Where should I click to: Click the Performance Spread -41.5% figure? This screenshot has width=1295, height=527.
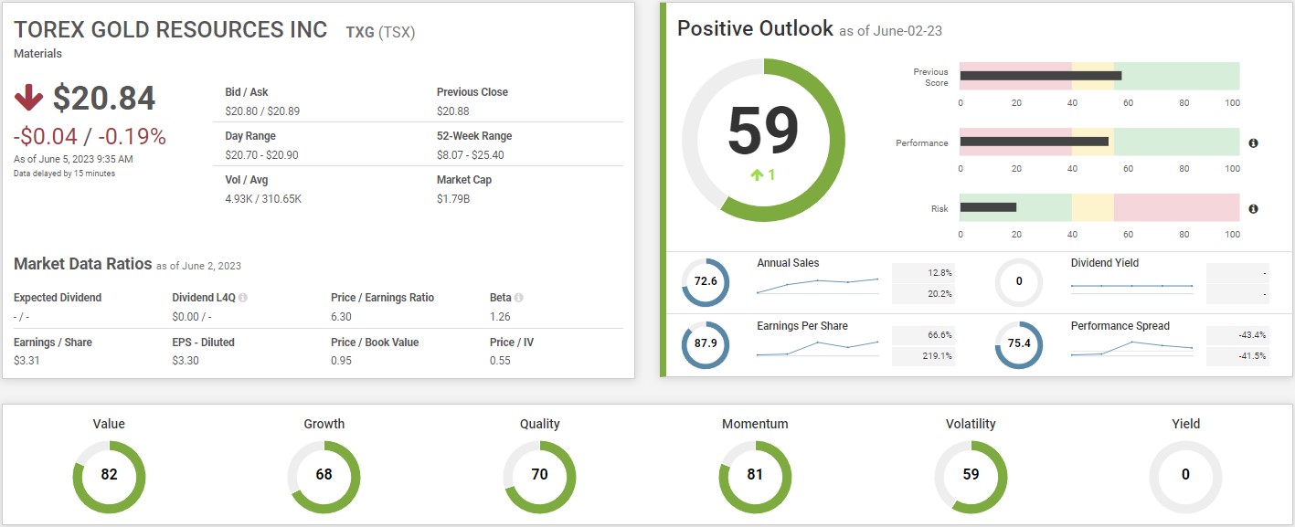click(x=1252, y=356)
